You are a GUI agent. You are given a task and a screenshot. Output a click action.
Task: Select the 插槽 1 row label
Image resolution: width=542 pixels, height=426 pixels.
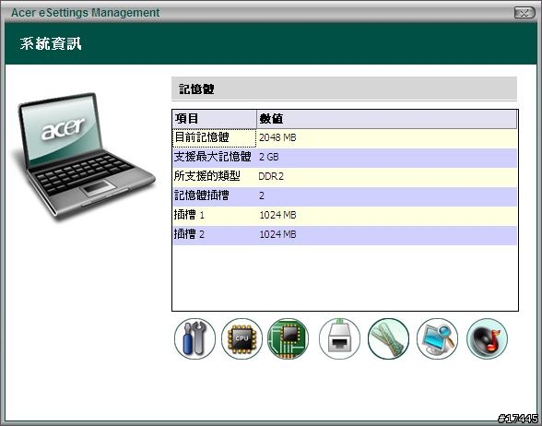click(x=189, y=215)
